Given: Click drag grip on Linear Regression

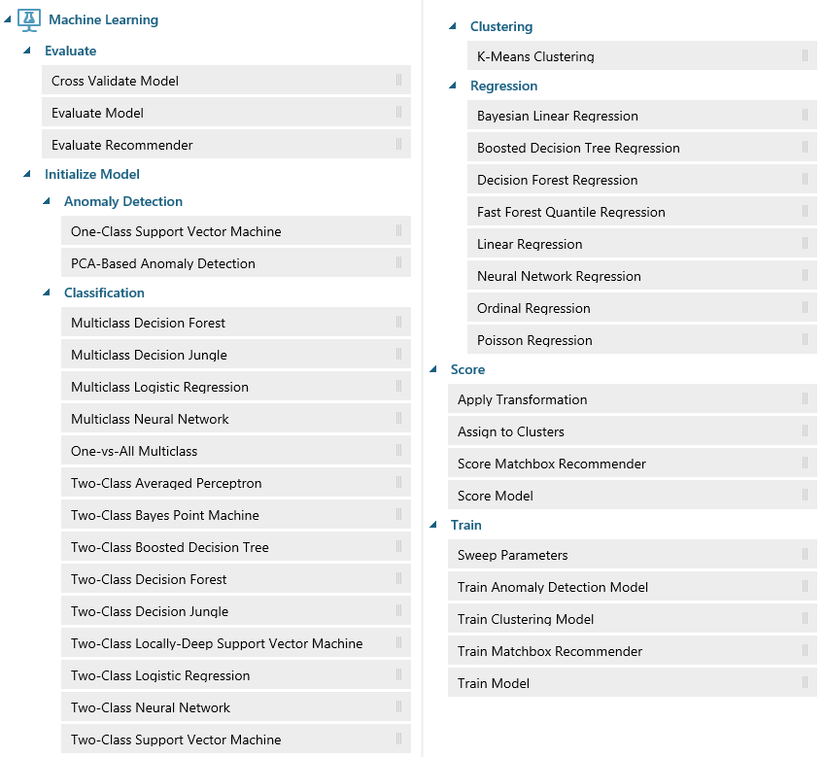Looking at the screenshot, I should [x=805, y=244].
